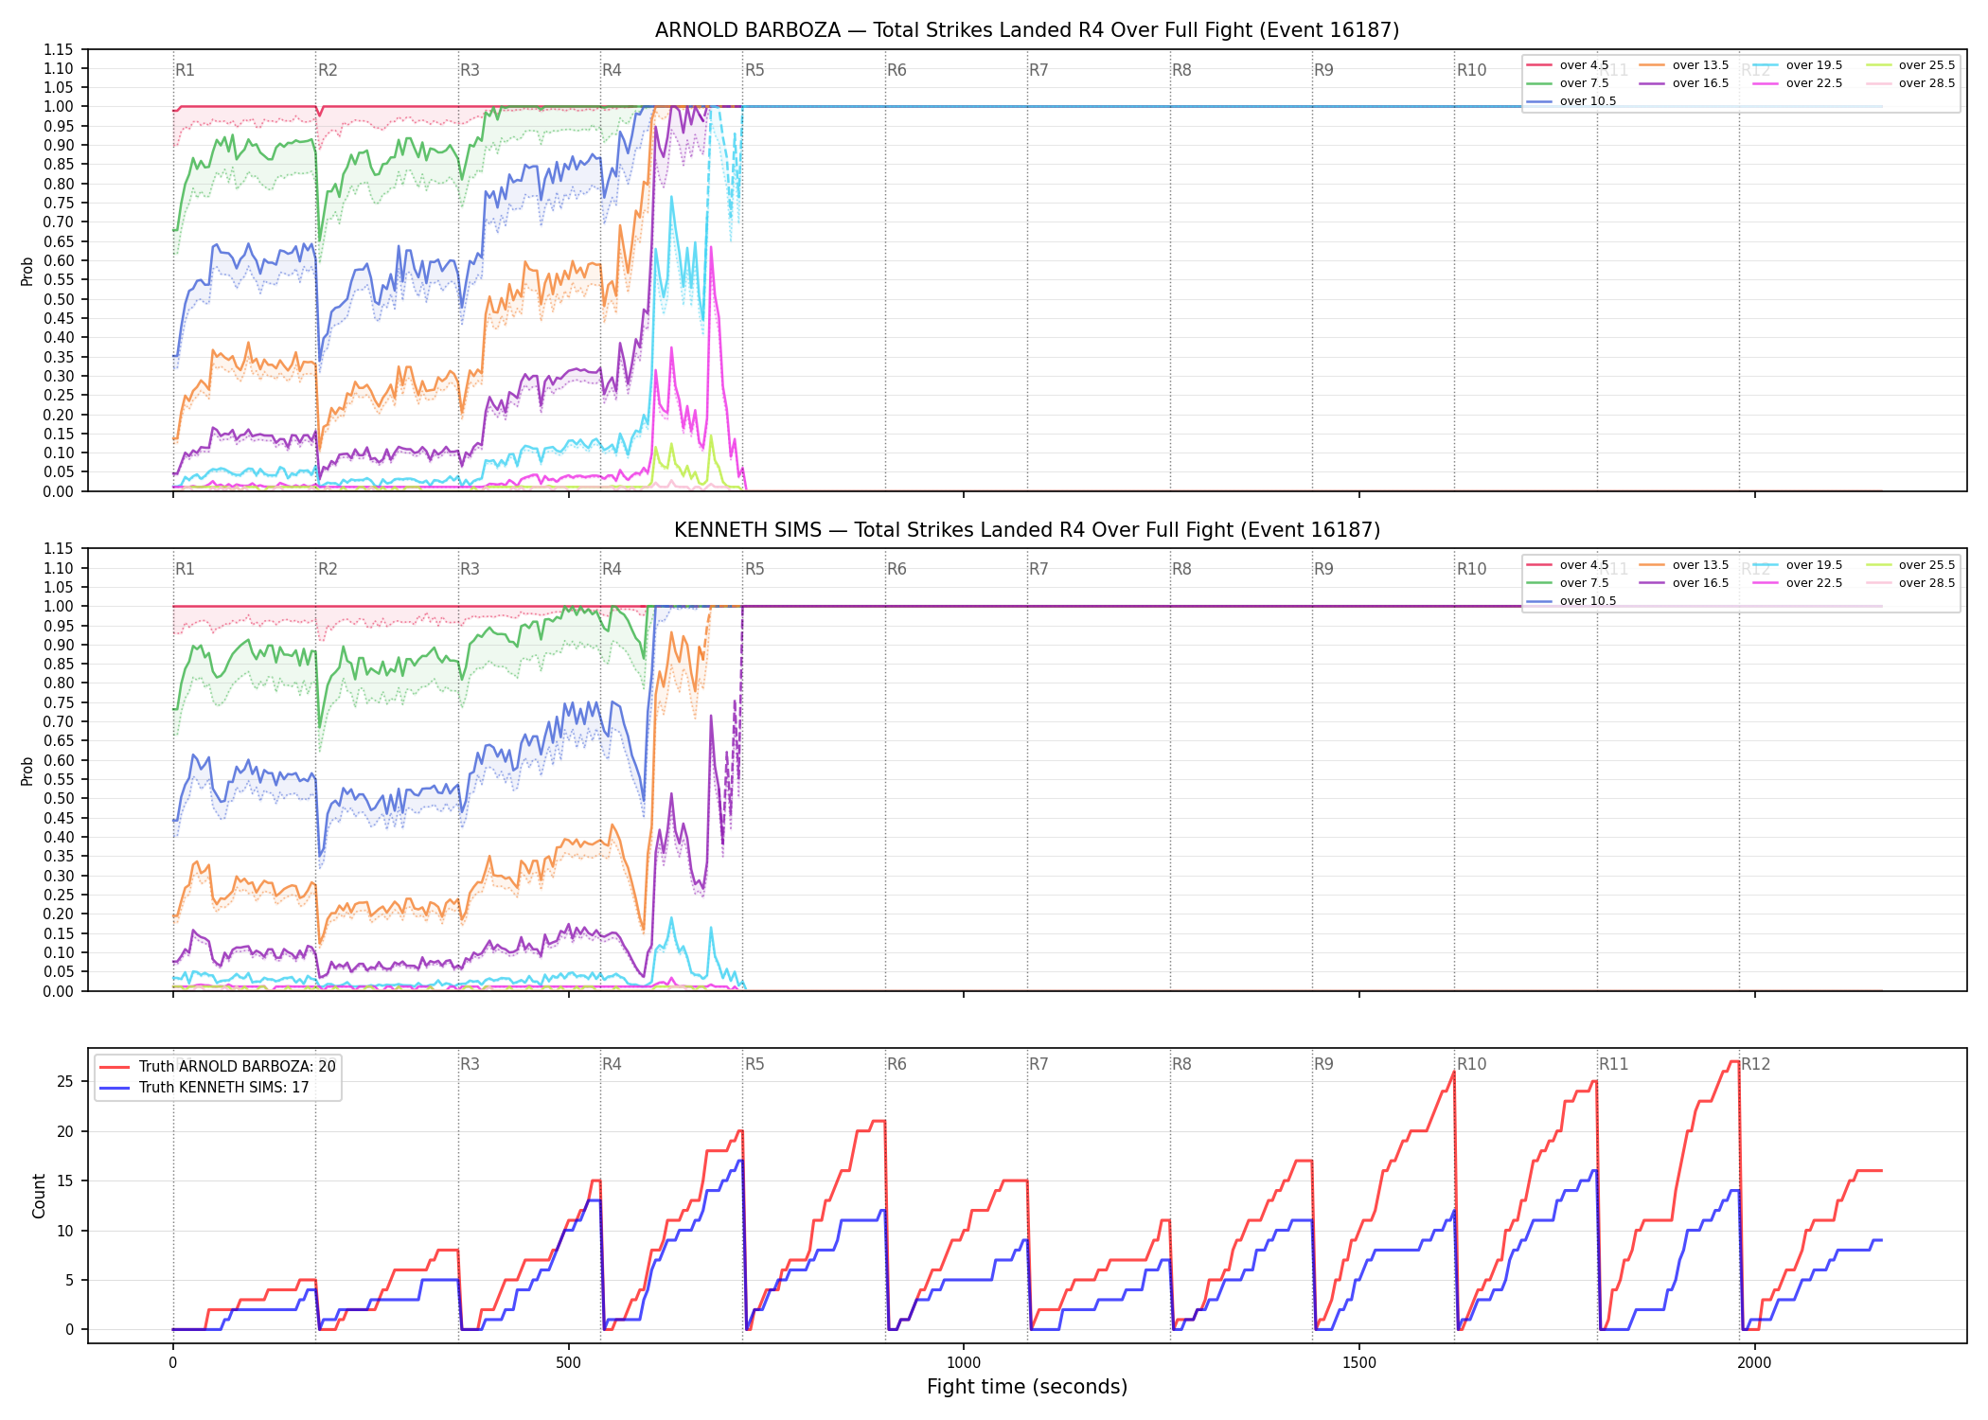Click round label R11 in Count chart
Image resolution: width=1988 pixels, height=1420 pixels.
click(x=1614, y=1064)
